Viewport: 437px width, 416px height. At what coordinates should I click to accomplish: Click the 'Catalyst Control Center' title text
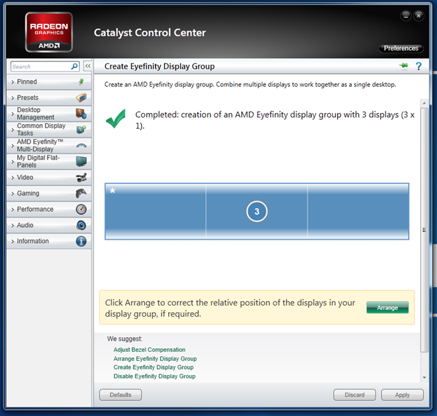(x=150, y=32)
